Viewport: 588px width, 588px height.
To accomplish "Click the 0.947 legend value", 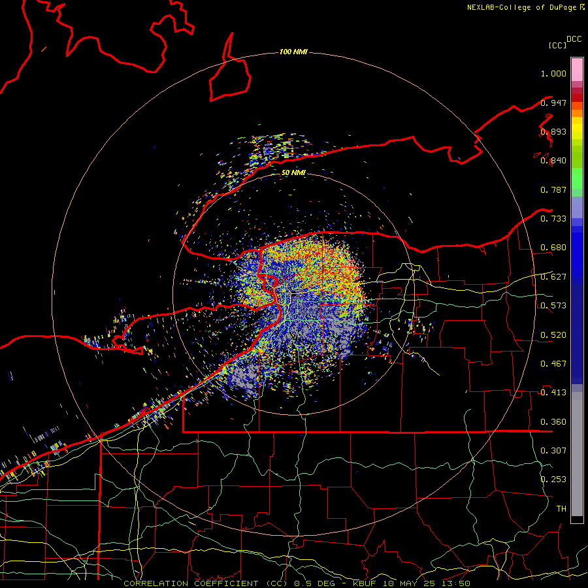I will tap(553, 103).
